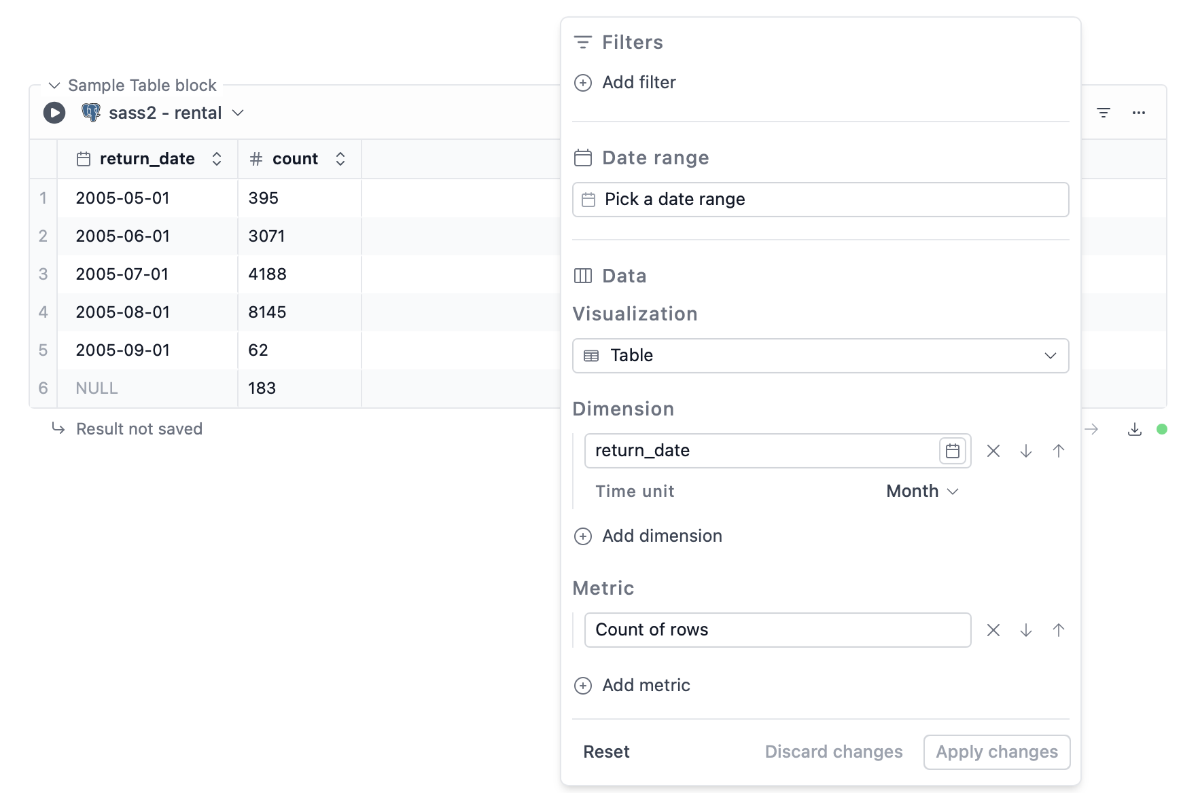Open the sass2 - rental source dropdown
The width and height of the screenshot is (1181, 793).
pos(238,113)
